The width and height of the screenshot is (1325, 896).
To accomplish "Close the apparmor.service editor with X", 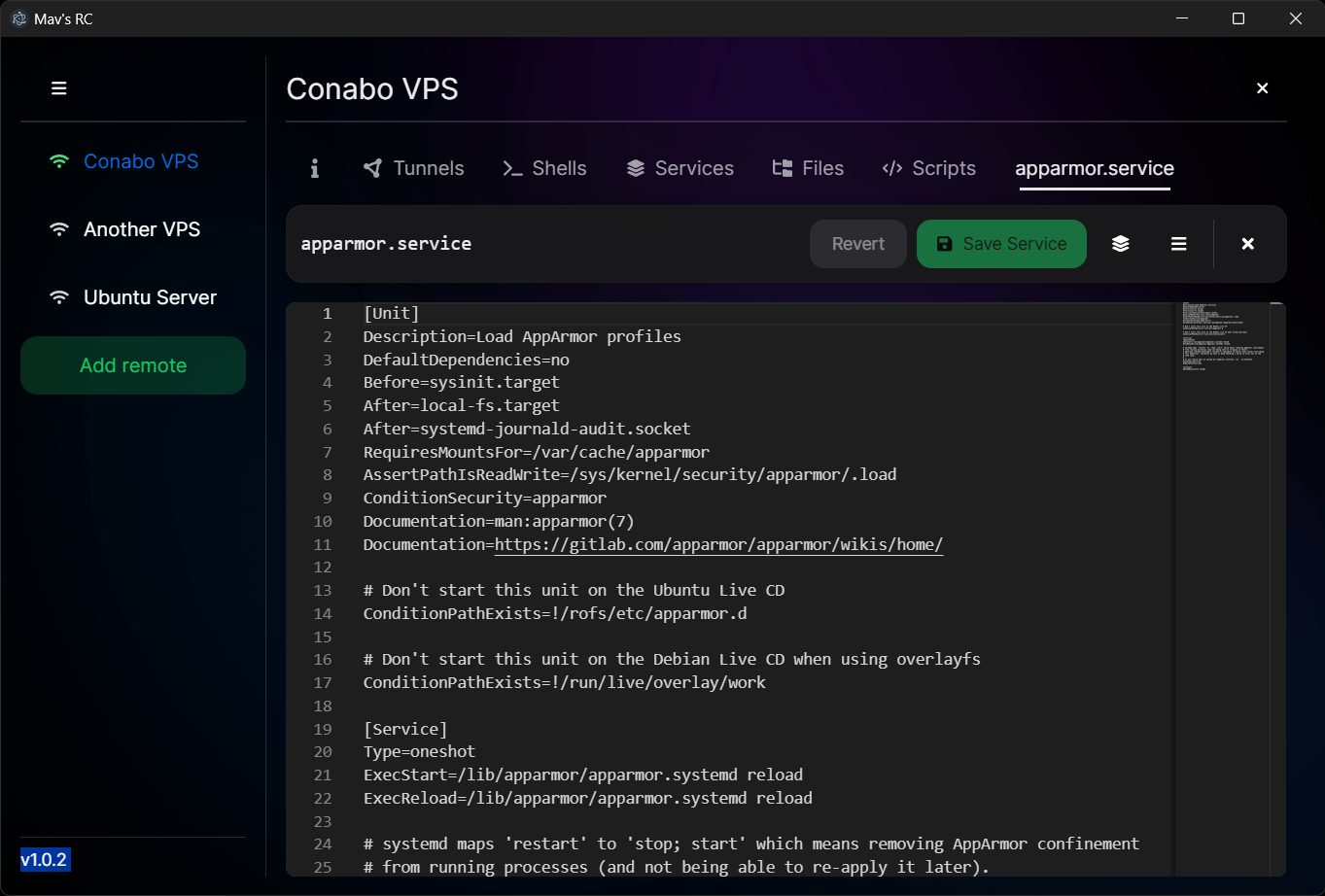I will pyautogui.click(x=1248, y=244).
